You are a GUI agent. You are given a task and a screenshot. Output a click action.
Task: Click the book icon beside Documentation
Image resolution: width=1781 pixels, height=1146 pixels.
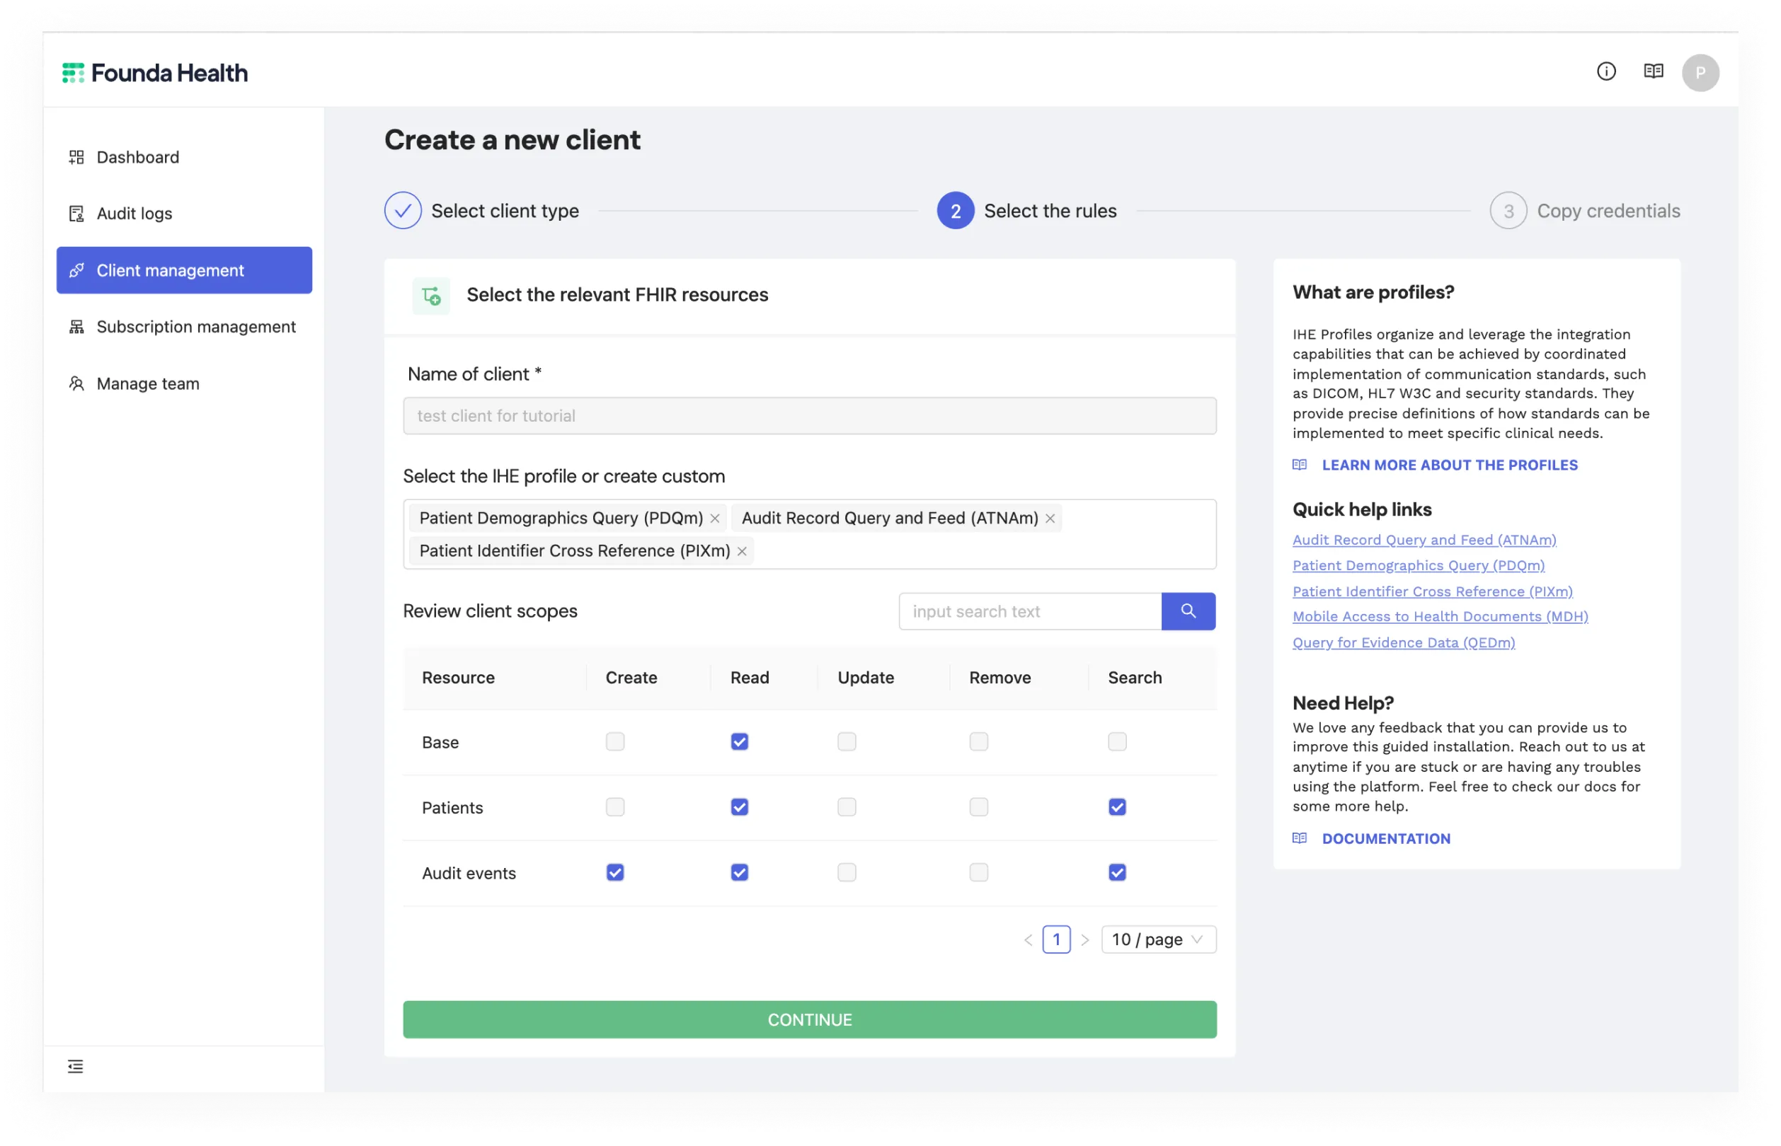[x=1299, y=839]
